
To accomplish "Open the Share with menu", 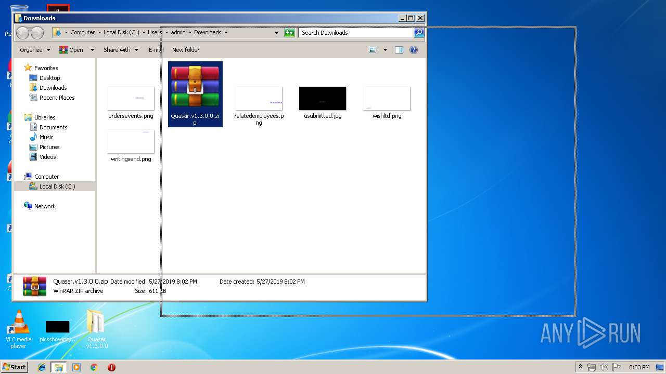I will 121,50.
